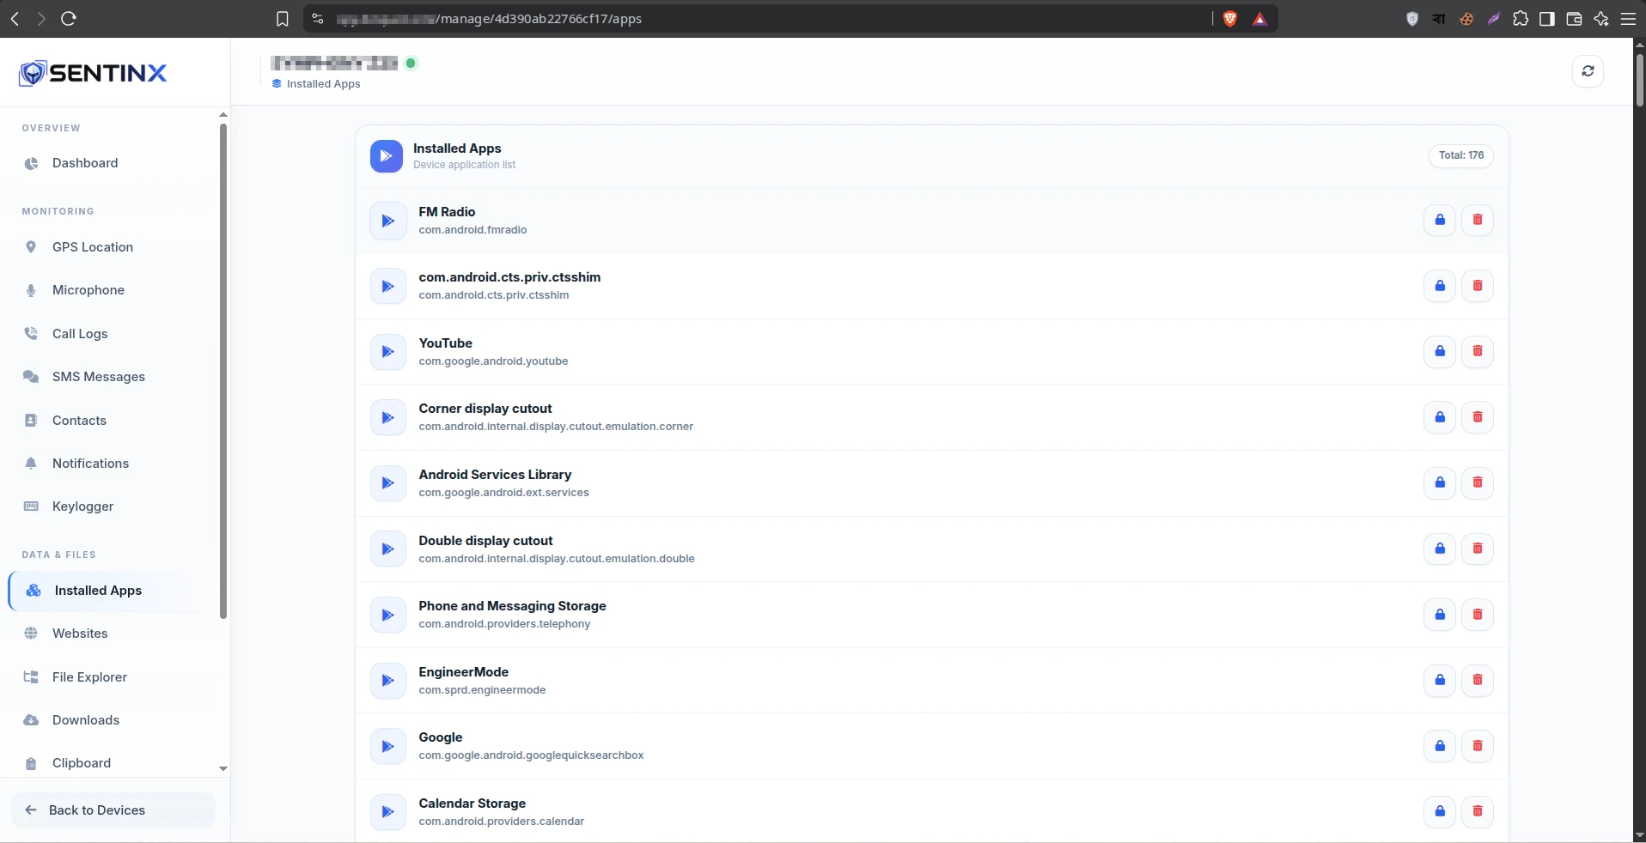
Task: Open File Explorer in the sidebar
Action: coord(107,677)
